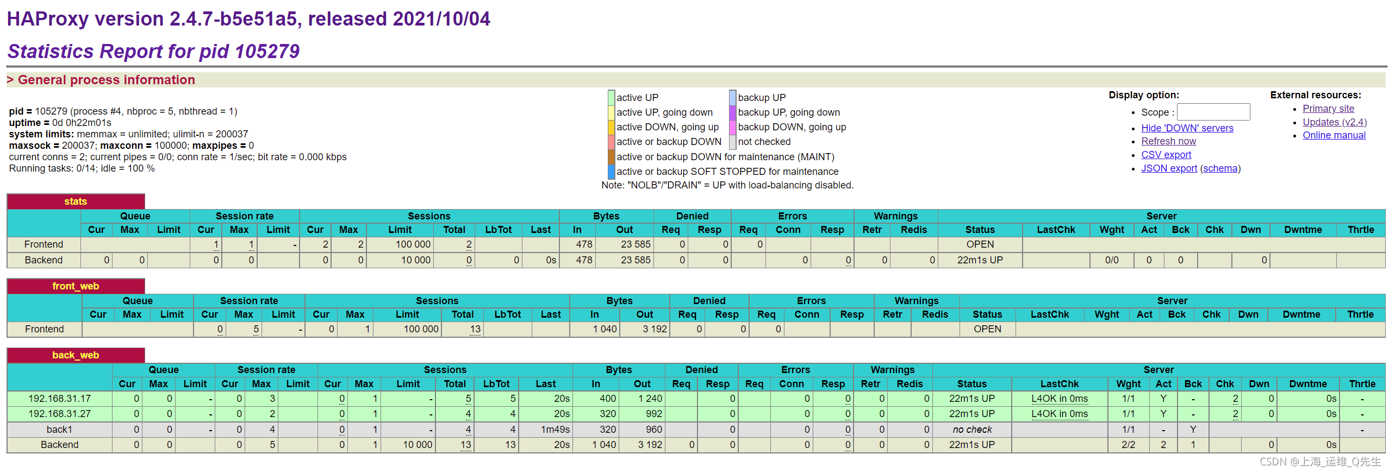Click the 'backup DOWN, going up' legend swatch

[x=732, y=127]
